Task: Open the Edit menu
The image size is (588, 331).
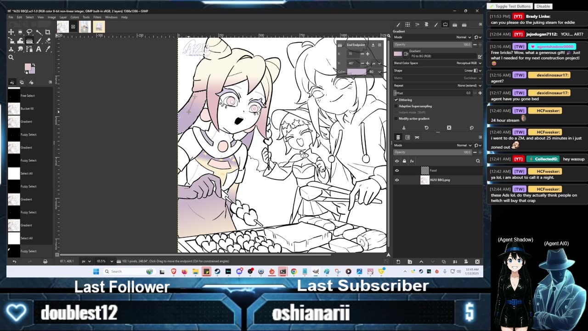Action: 19,17
